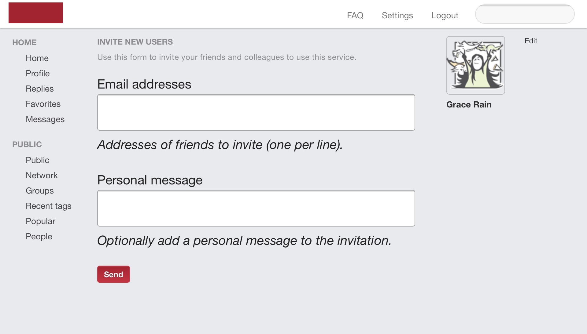View Replies from the sidebar
The image size is (587, 334).
click(x=40, y=89)
